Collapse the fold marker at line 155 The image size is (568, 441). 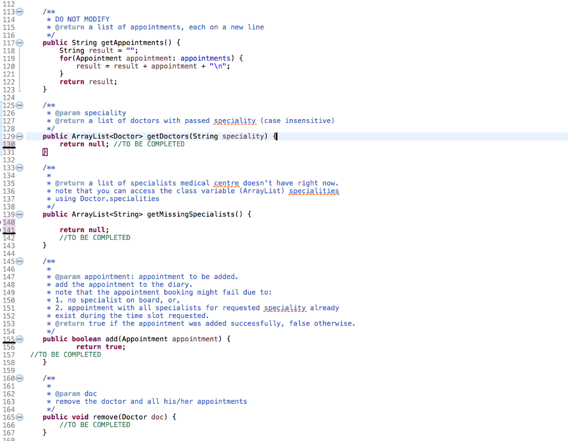[x=19, y=339]
